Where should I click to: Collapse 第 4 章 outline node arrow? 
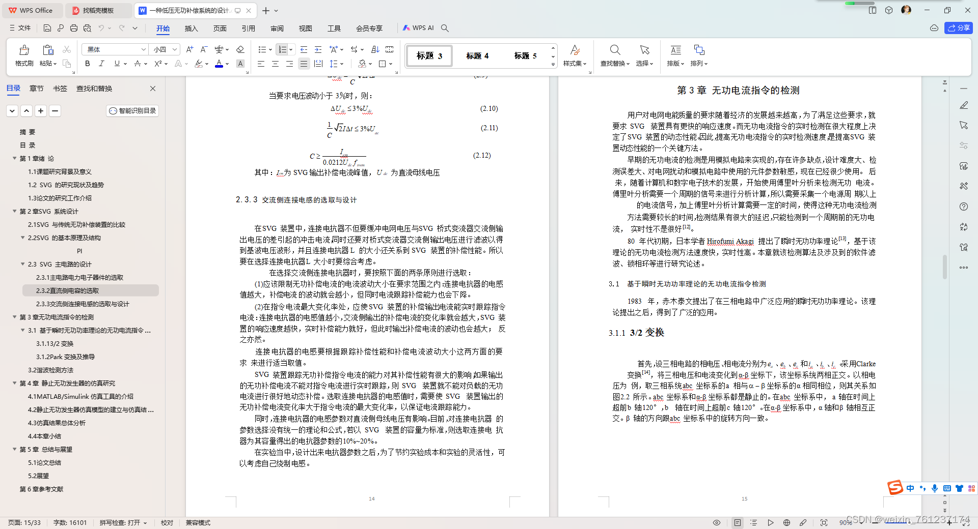coord(15,384)
